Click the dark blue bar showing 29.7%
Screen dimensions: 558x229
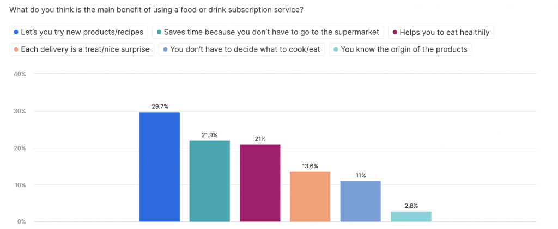point(160,167)
